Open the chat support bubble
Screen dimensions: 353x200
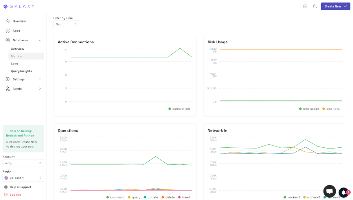pyautogui.click(x=329, y=191)
